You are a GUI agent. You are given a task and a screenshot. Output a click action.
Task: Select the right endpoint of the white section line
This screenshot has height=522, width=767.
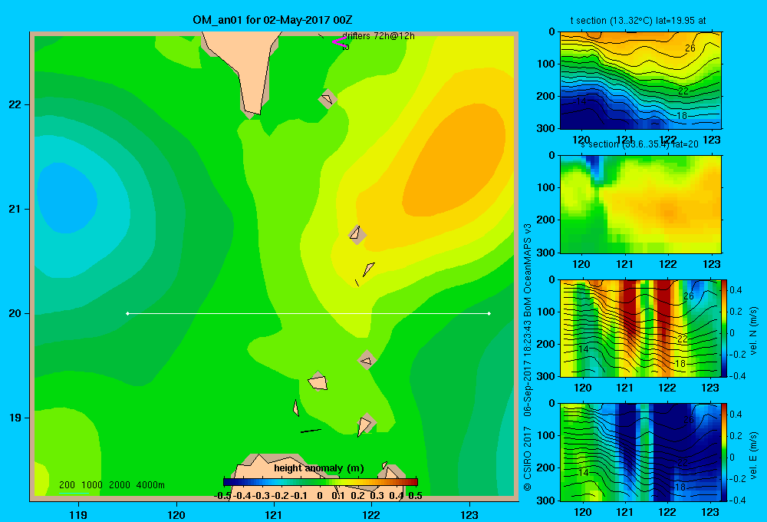tap(489, 313)
